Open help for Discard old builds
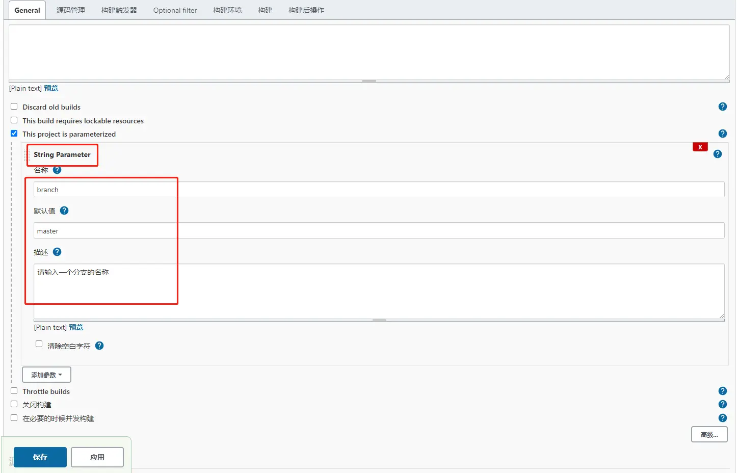Viewport: 737px width, 473px height. pyautogui.click(x=722, y=107)
